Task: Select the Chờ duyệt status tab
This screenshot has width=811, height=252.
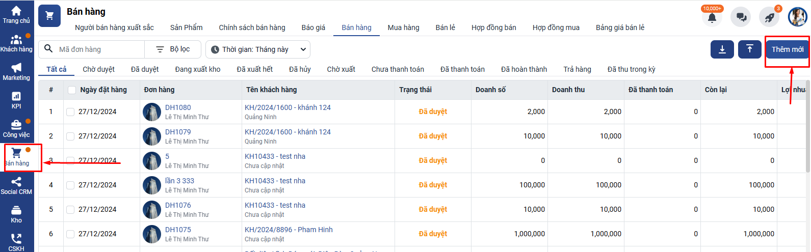Action: [98, 69]
